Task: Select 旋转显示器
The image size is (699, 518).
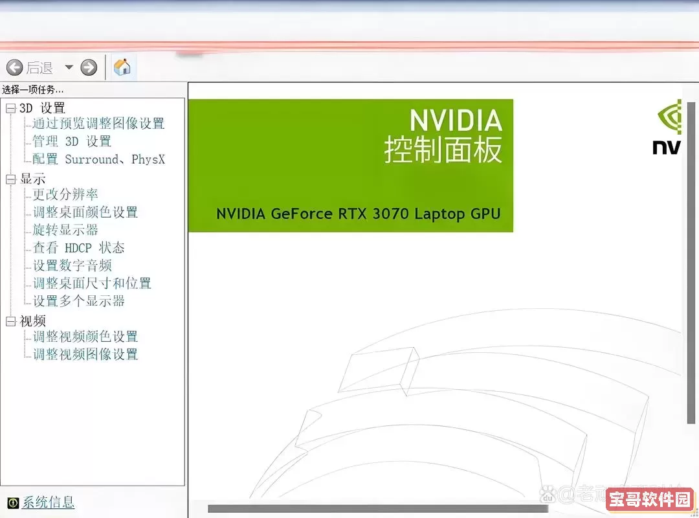Action: click(x=65, y=231)
